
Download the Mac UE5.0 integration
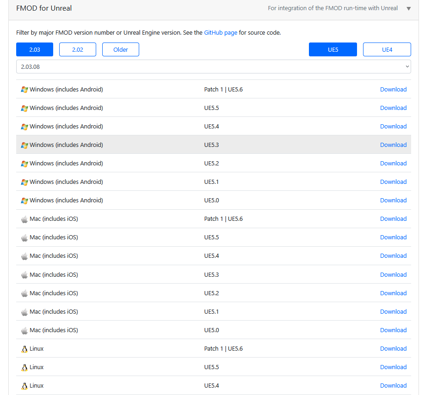(x=393, y=330)
